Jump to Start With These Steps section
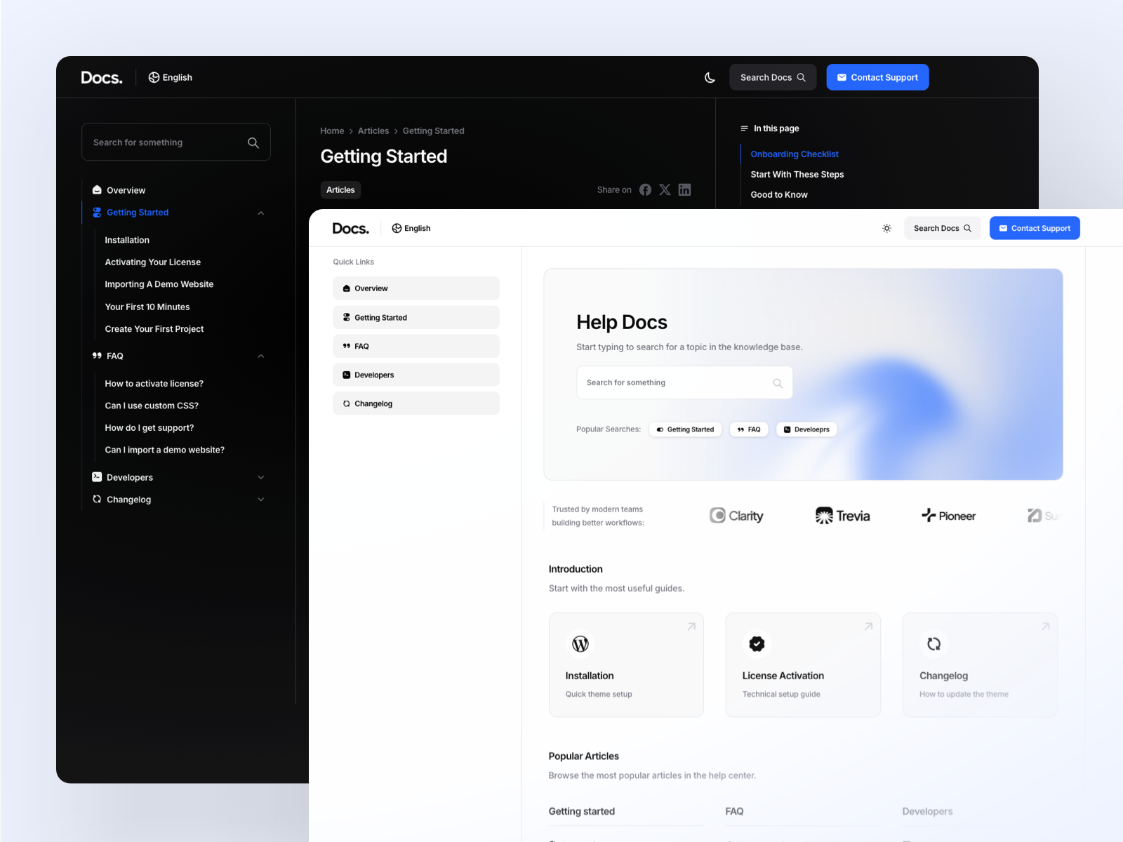Image resolution: width=1123 pixels, height=842 pixels. (x=797, y=174)
